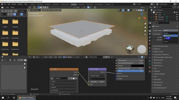This screenshot has width=179, height=100.
Task: Select Workbench in render engine list
Action: click(170, 36)
